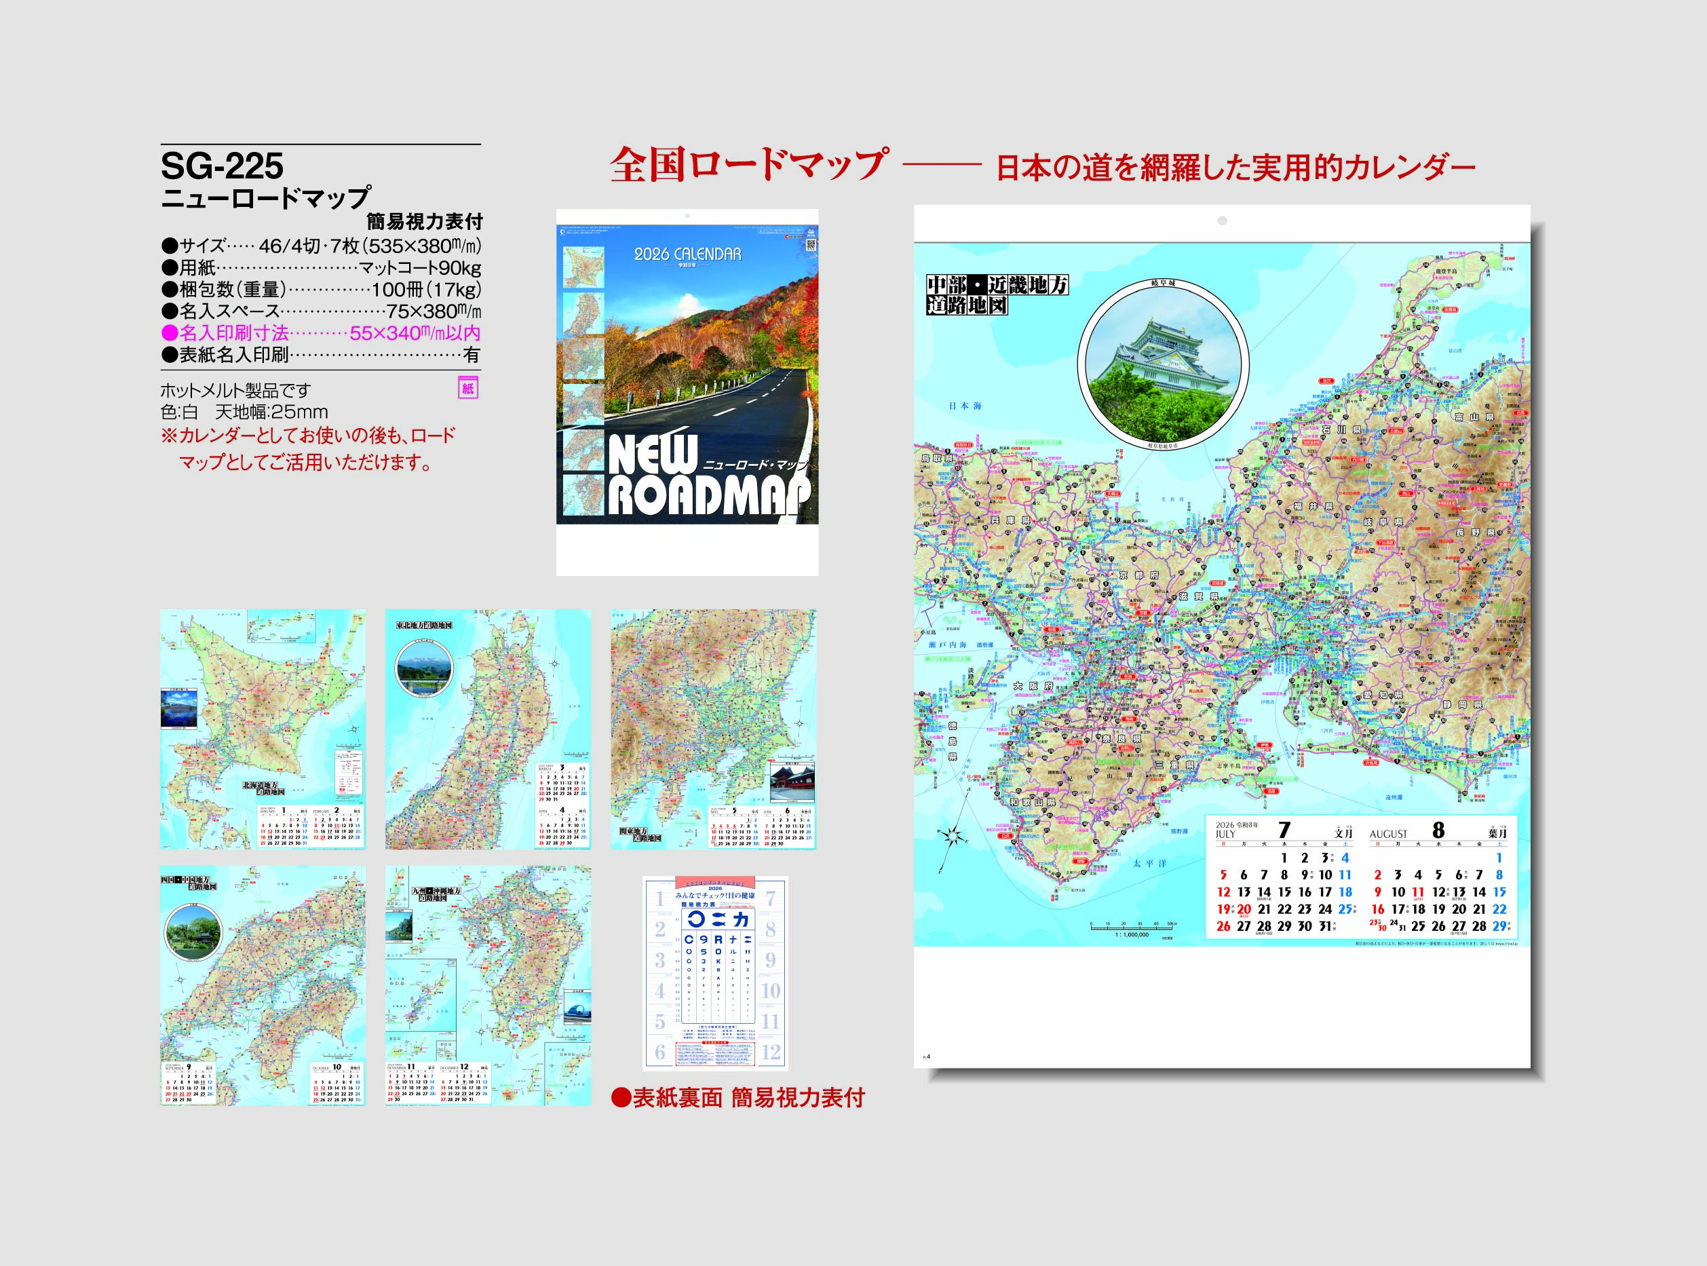Click the 文月 month name label
1707x1266 pixels.
[1343, 833]
